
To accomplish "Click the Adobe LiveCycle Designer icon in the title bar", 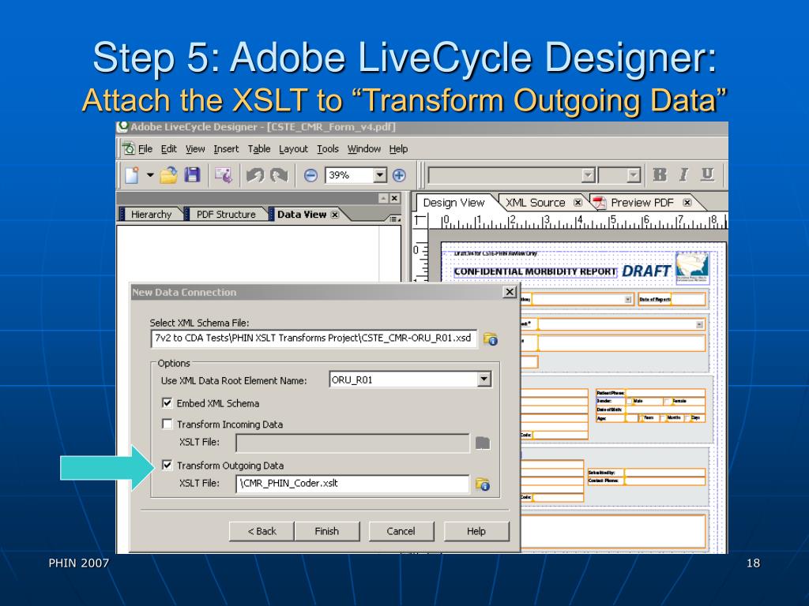I will [122, 127].
